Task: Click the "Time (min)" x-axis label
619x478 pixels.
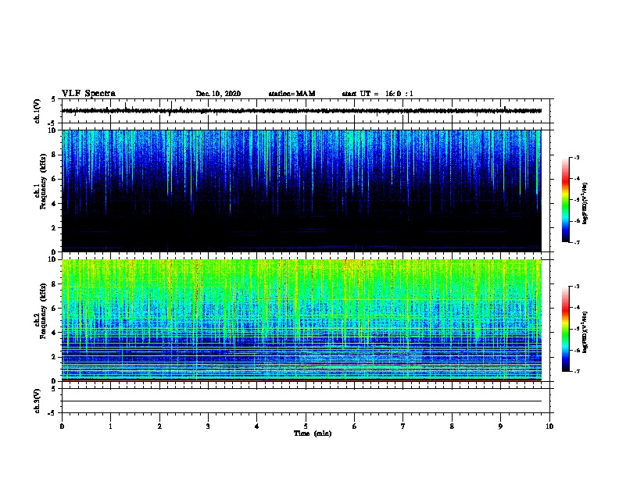Action: point(313,433)
